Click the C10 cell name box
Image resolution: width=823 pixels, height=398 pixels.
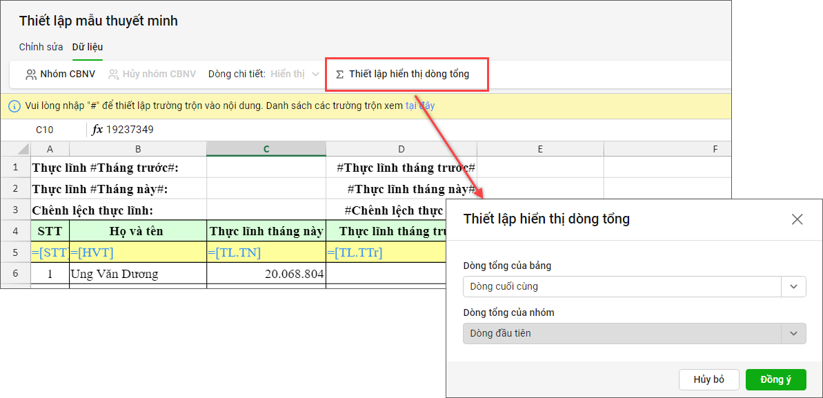(x=45, y=130)
